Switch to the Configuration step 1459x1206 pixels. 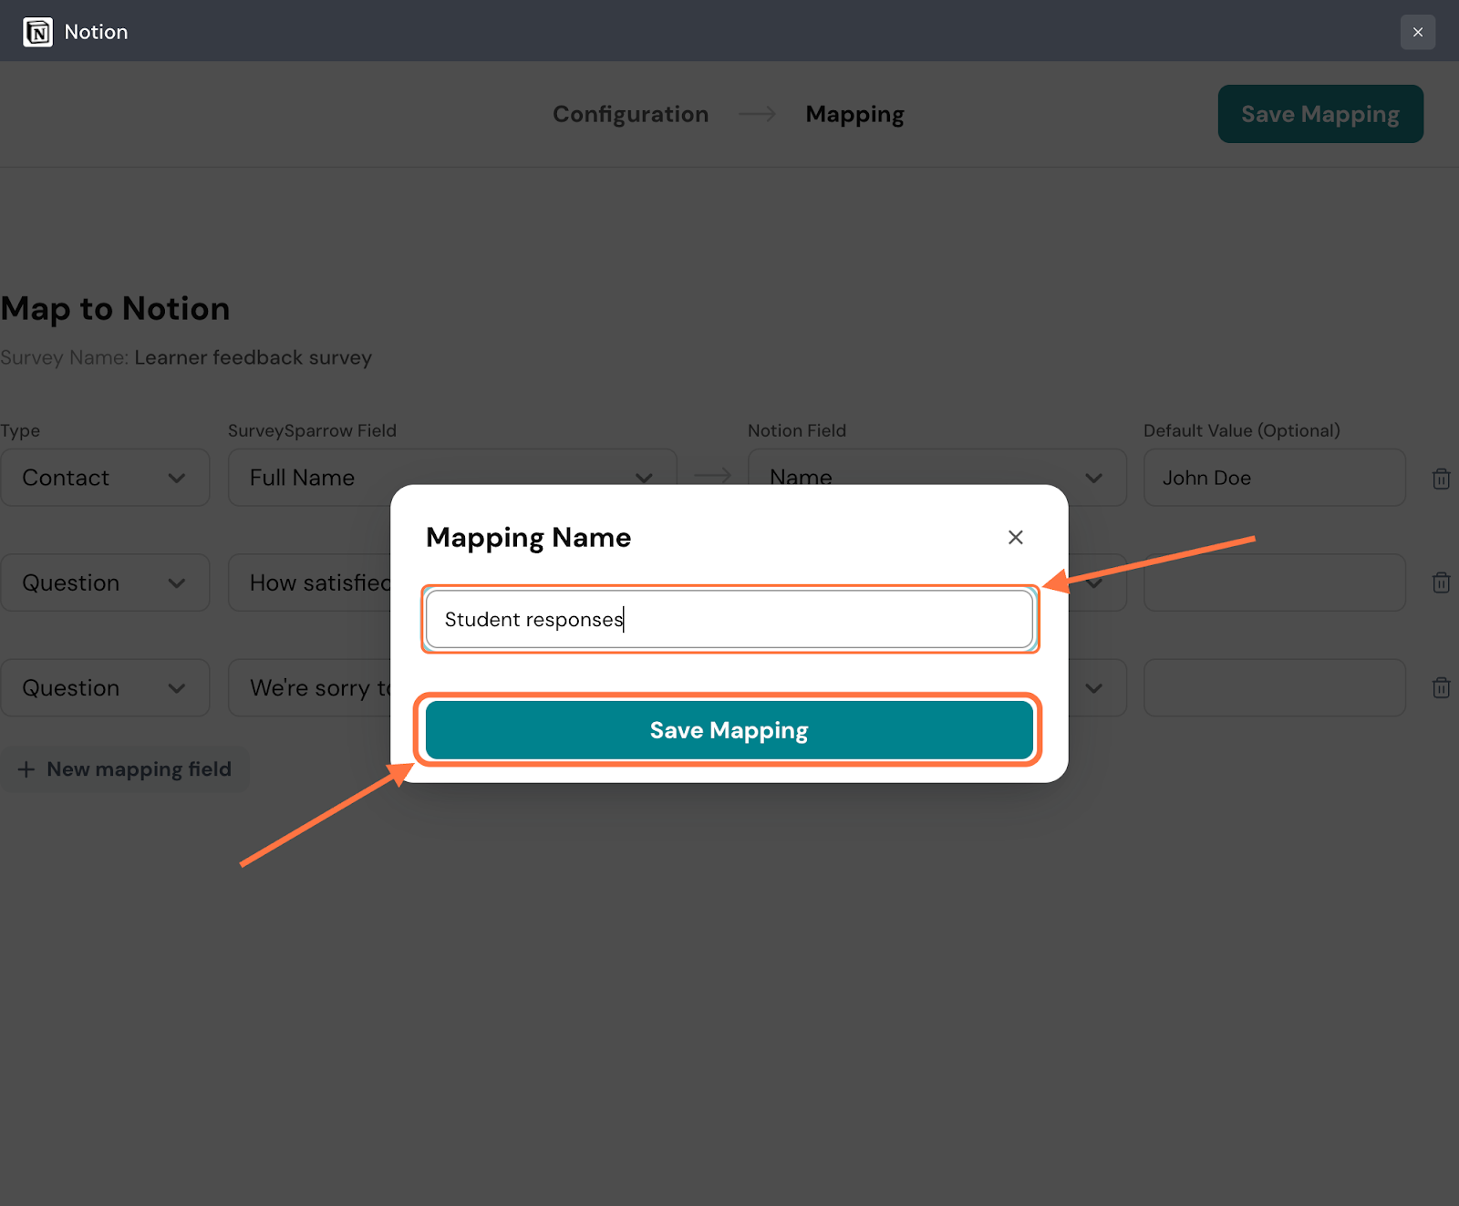(x=630, y=114)
